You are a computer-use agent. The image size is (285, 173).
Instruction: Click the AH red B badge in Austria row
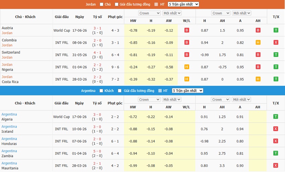point(258,30)
